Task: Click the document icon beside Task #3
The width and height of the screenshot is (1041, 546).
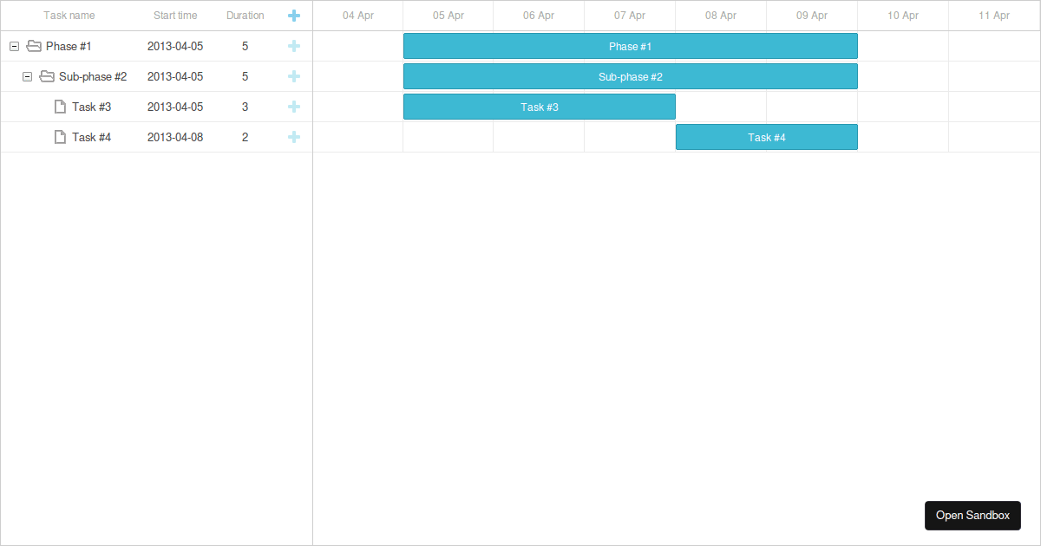Action: click(x=59, y=107)
